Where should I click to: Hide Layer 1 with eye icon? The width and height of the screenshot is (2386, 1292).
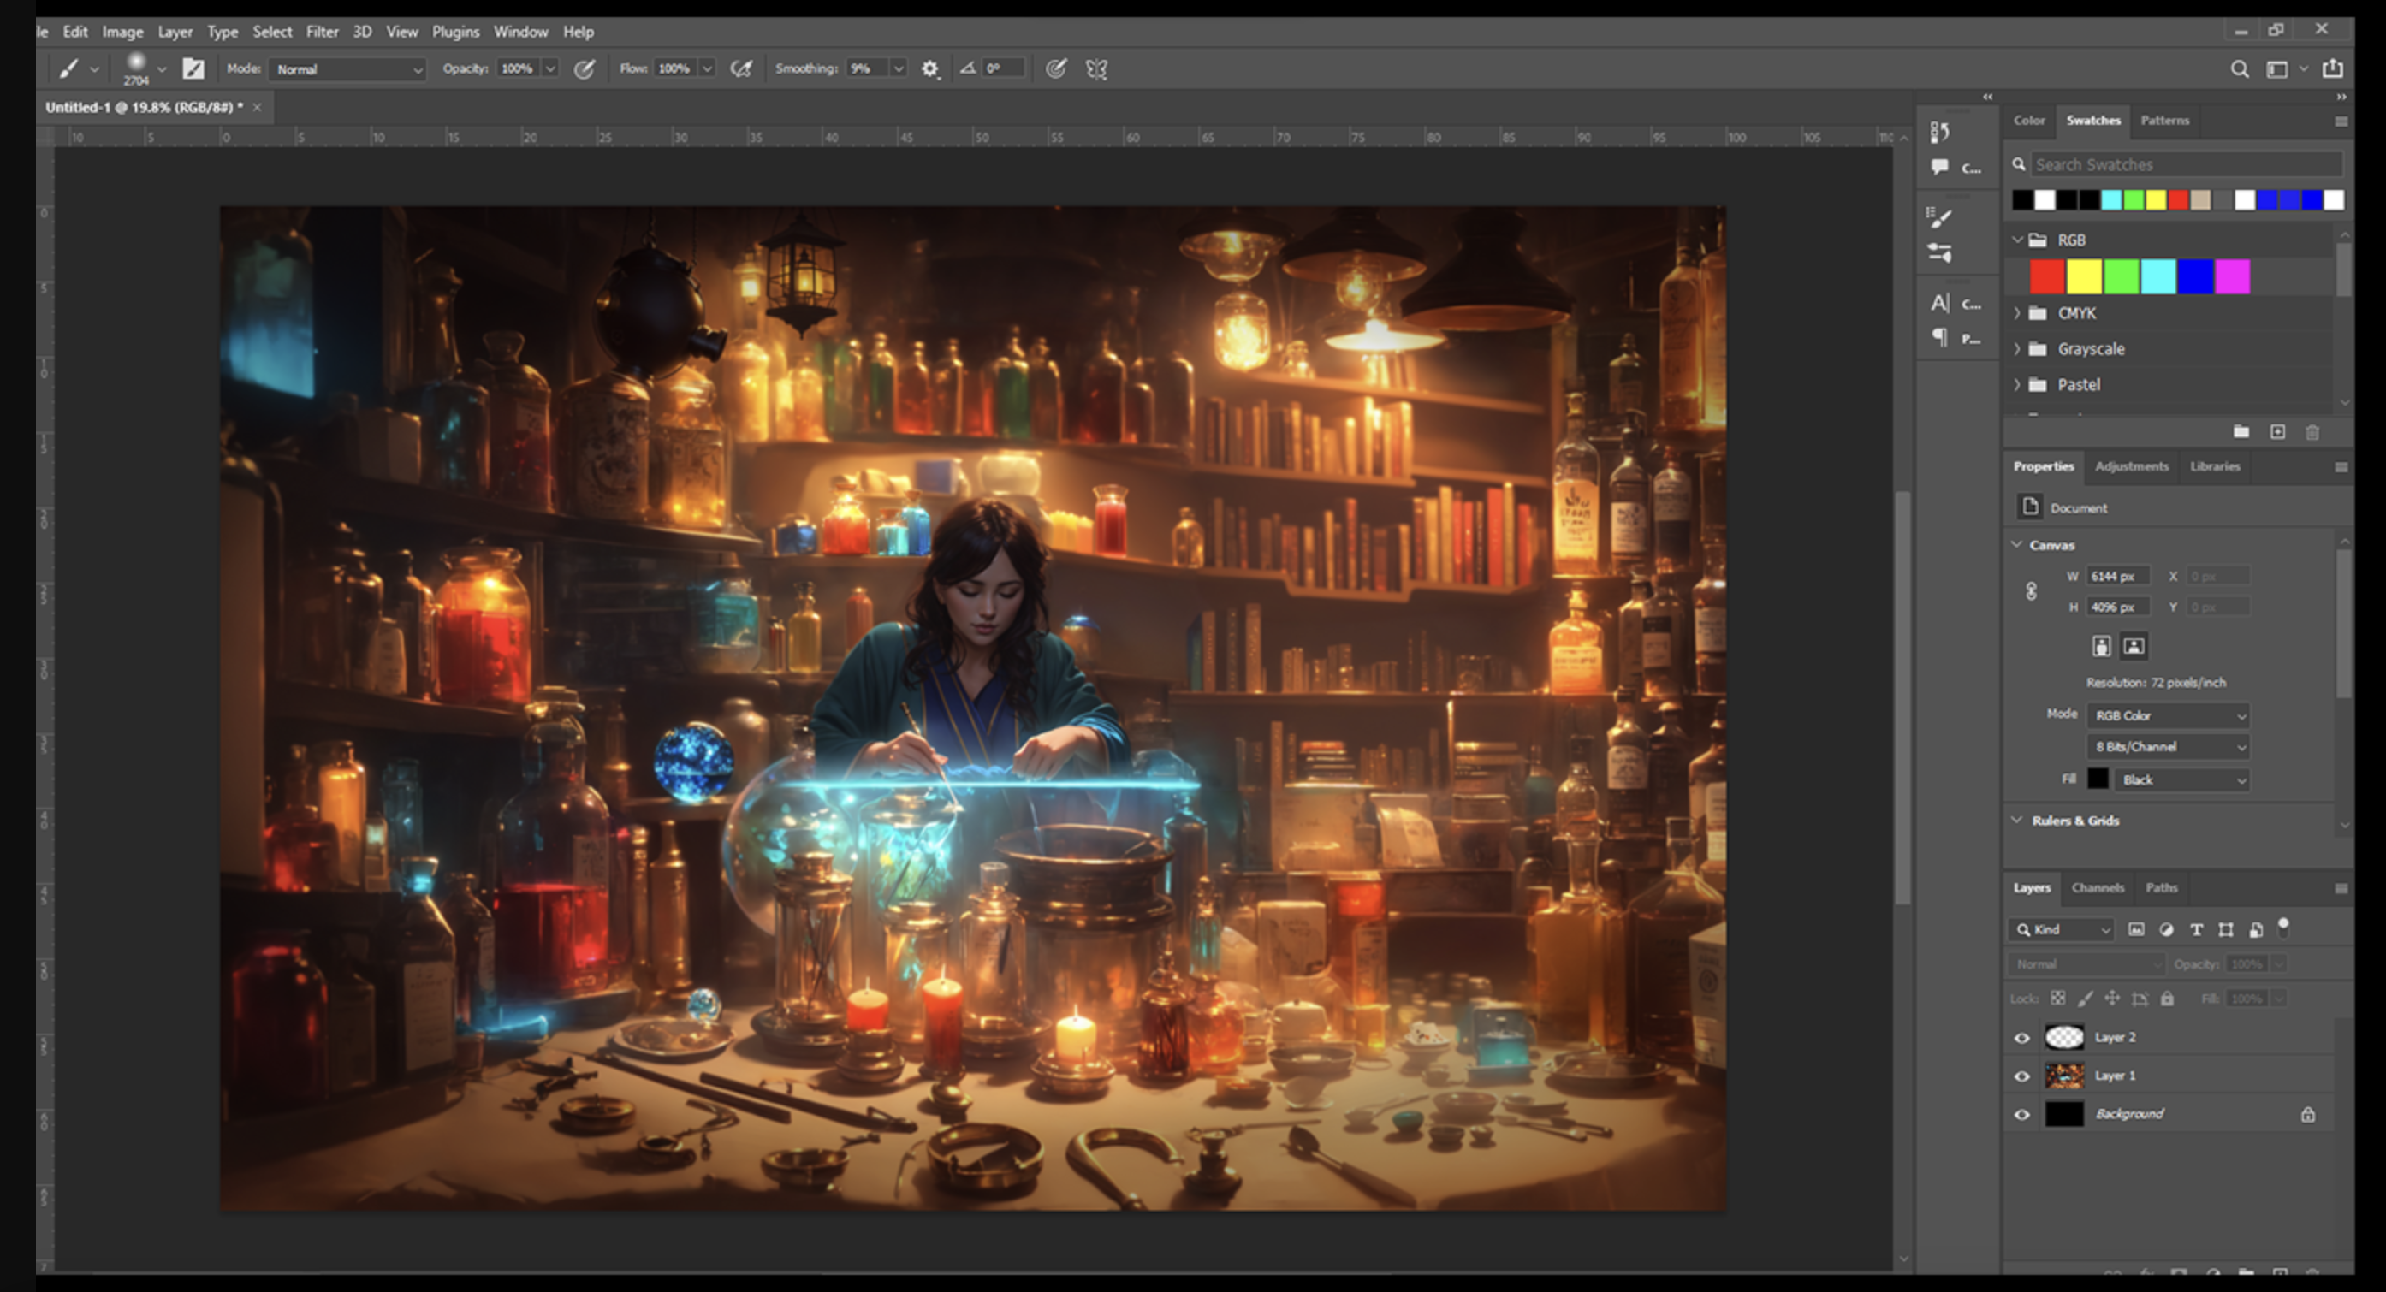pyautogui.click(x=2022, y=1076)
